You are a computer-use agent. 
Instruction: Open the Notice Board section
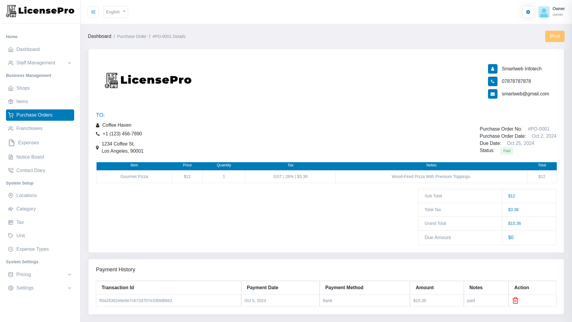[30, 157]
